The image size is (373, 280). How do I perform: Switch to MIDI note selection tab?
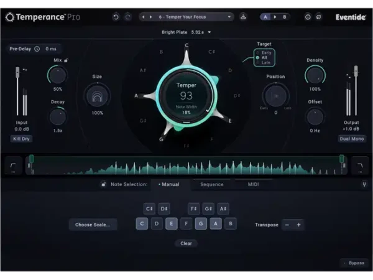pyautogui.click(x=253, y=184)
